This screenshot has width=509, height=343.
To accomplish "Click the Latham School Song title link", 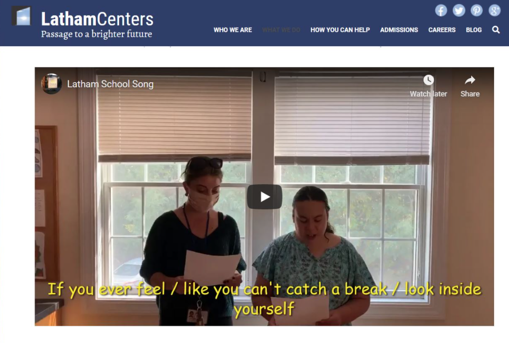I will [x=110, y=84].
